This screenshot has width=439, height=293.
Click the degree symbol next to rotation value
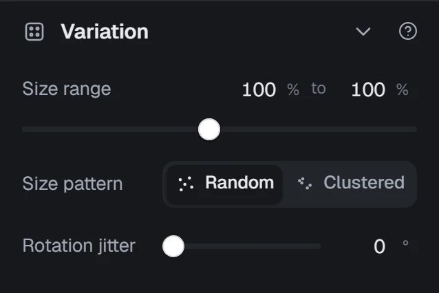(x=405, y=243)
